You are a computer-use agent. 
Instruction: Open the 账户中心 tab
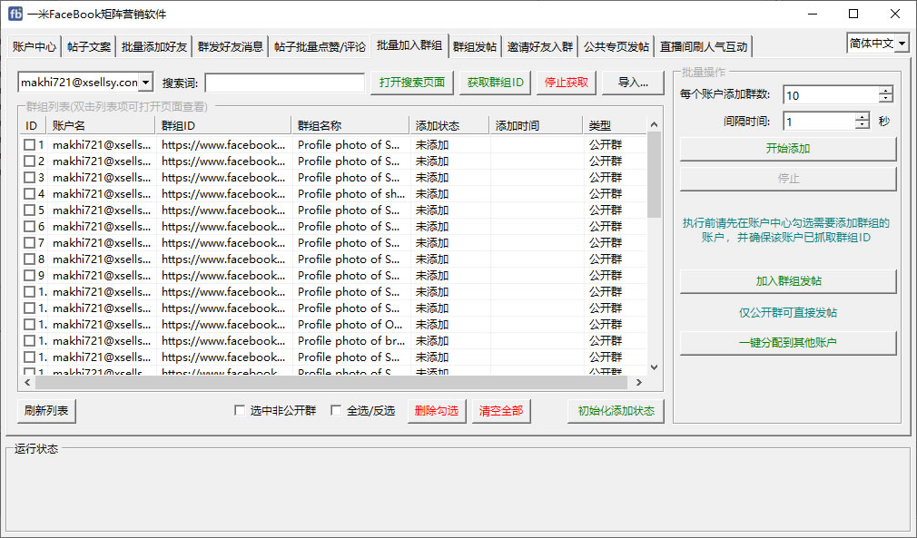tap(34, 47)
